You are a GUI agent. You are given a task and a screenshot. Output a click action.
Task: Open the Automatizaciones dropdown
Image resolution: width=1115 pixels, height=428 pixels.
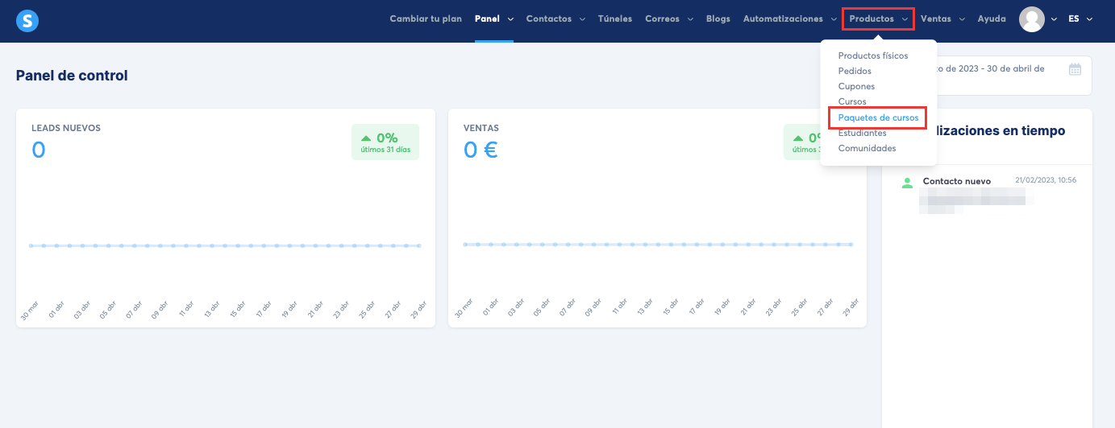click(x=789, y=19)
